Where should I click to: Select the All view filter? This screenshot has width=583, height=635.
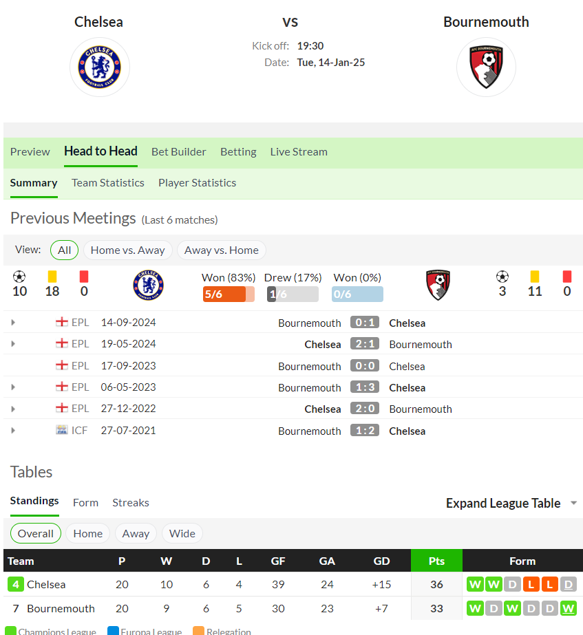[x=65, y=250]
